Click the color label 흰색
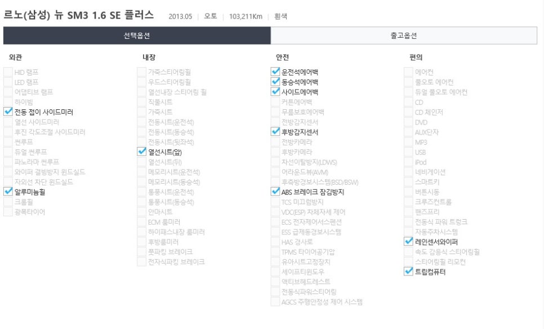This screenshot has width=544, height=329. [280, 16]
